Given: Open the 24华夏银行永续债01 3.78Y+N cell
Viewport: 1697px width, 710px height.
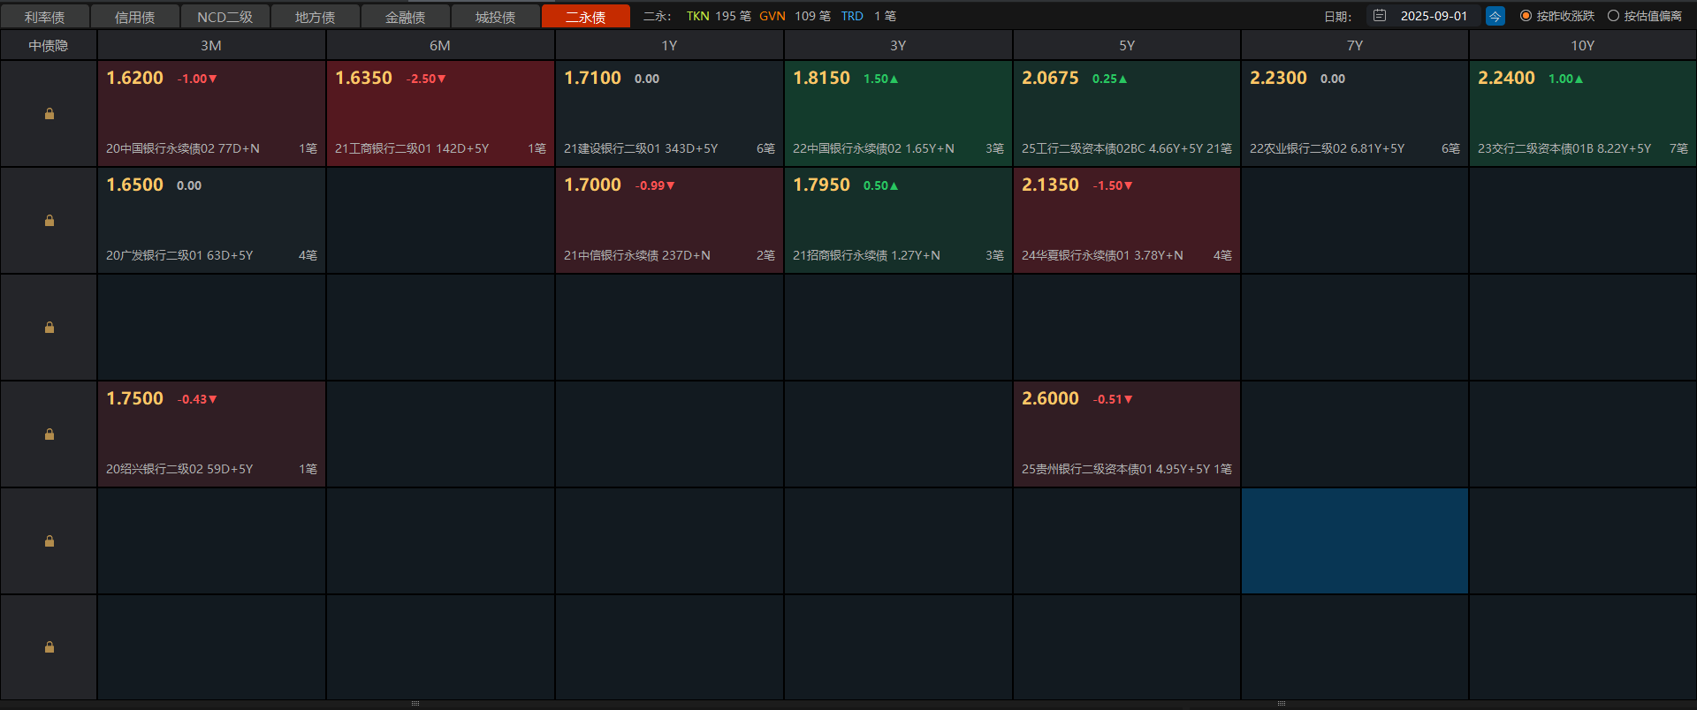Looking at the screenshot, I should 1127,220.
